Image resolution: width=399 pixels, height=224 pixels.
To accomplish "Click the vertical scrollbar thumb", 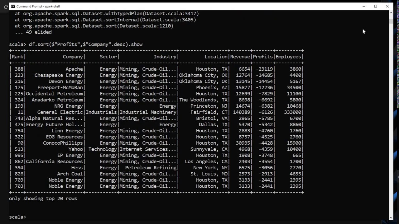I will tap(391, 21).
